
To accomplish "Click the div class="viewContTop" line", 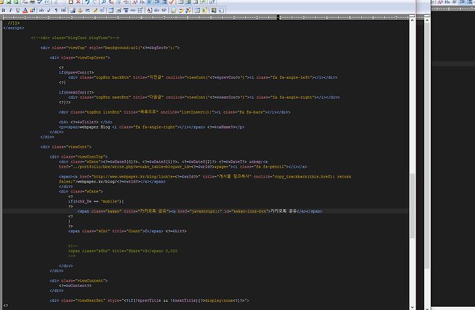I will click(x=79, y=157).
